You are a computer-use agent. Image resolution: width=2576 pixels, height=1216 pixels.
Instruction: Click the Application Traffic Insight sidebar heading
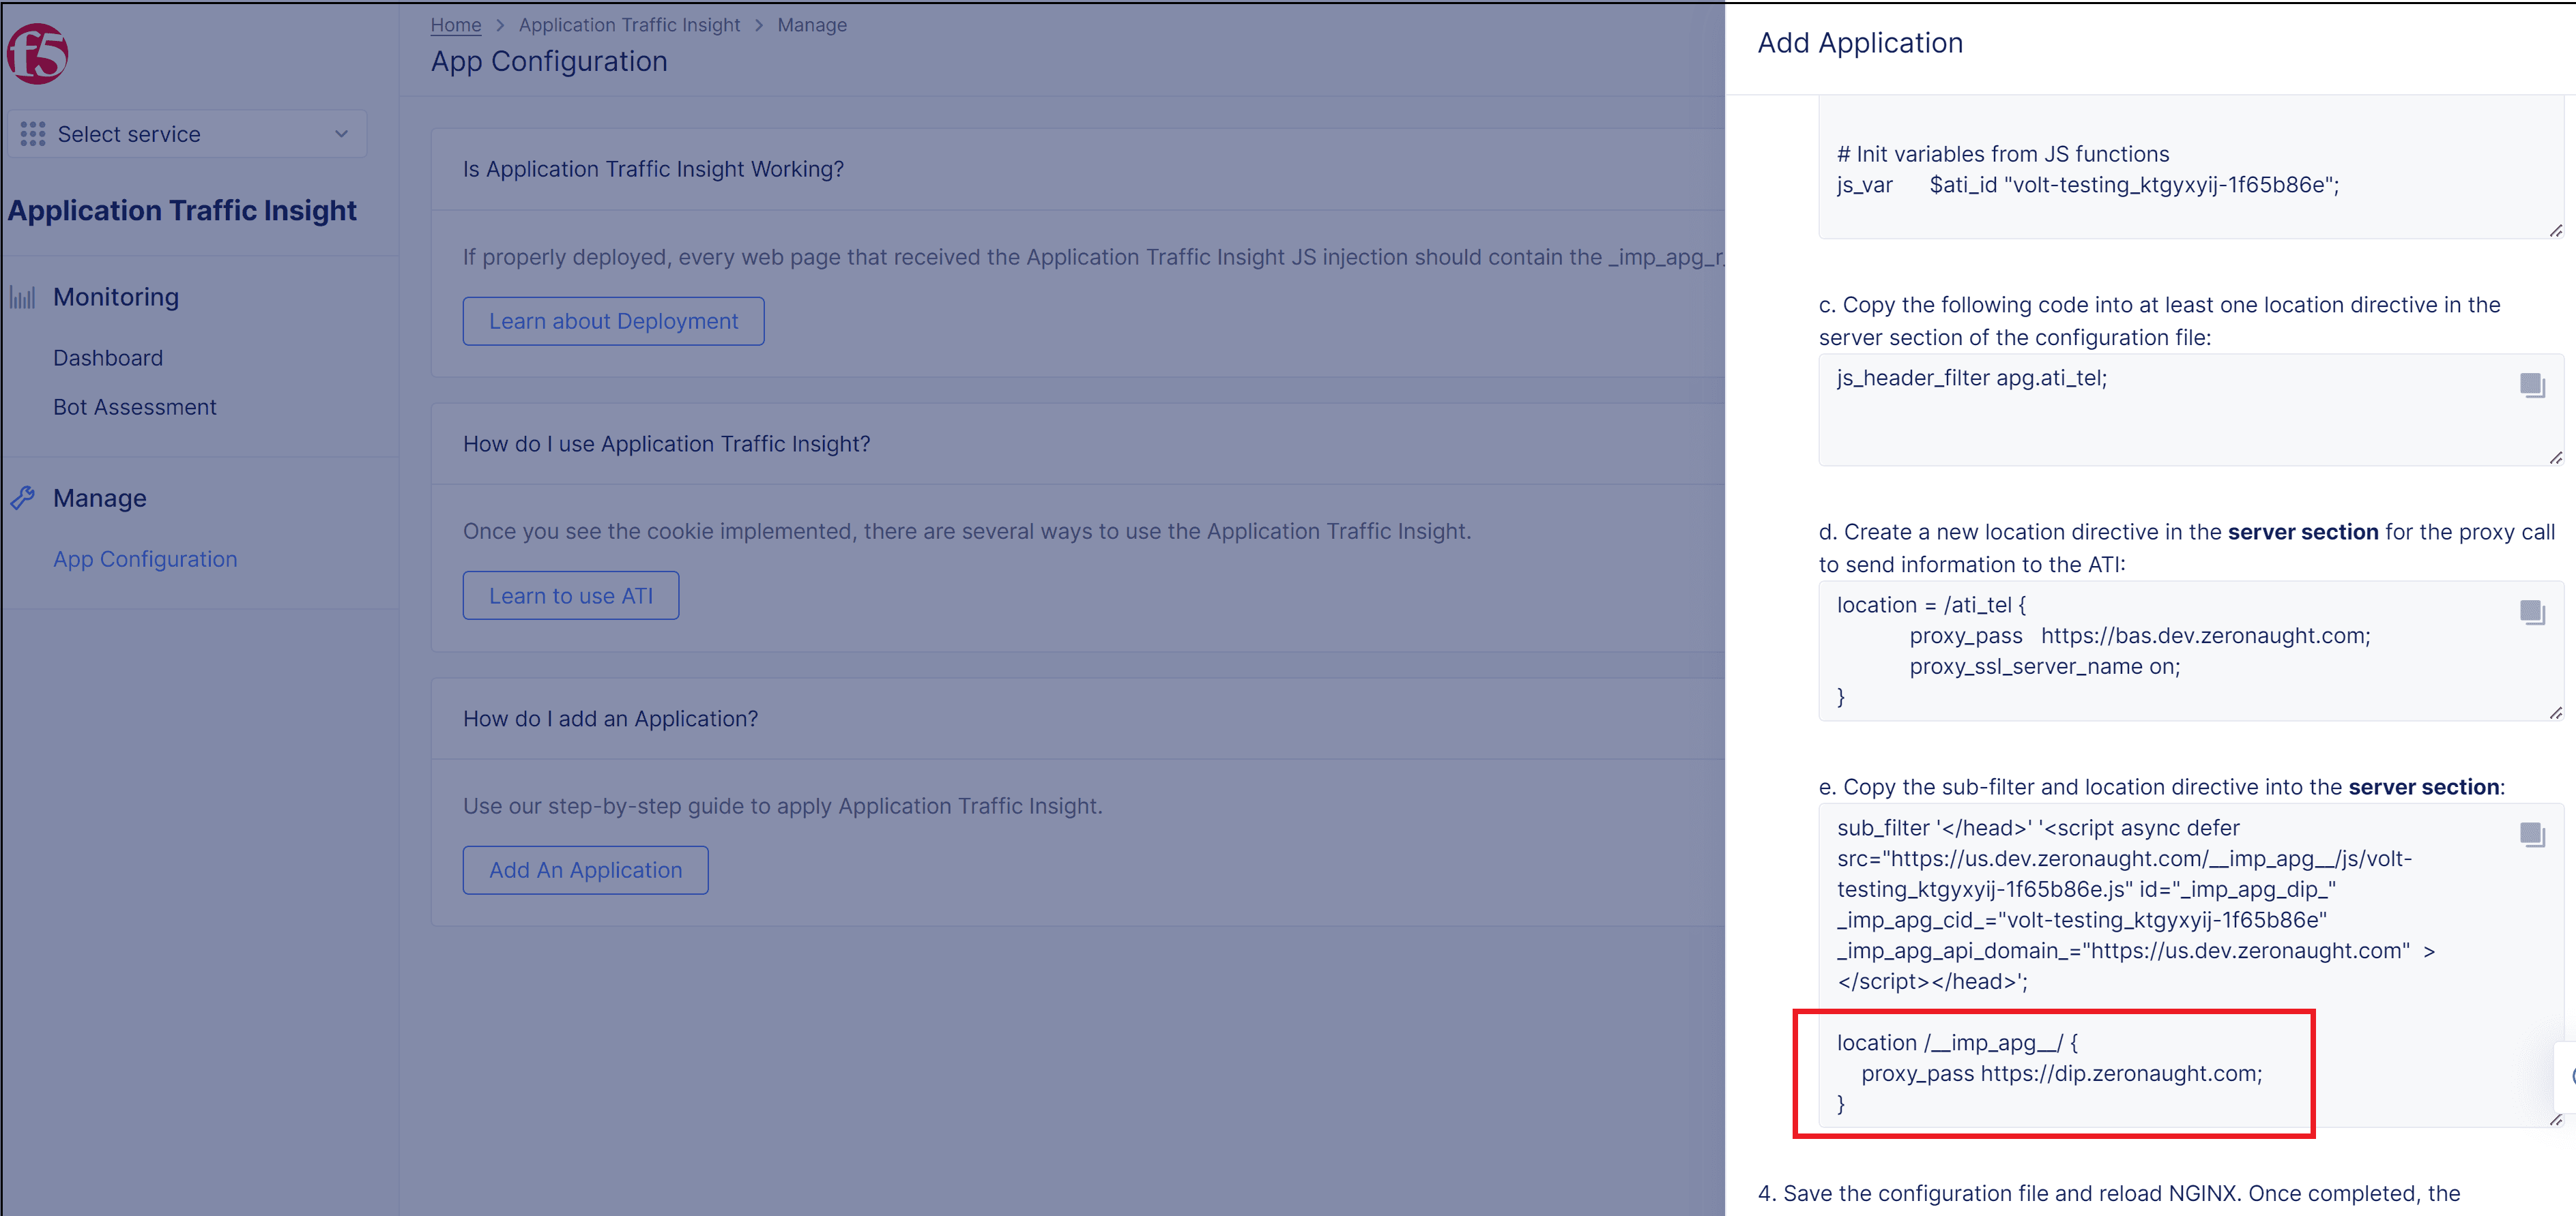pos(182,211)
